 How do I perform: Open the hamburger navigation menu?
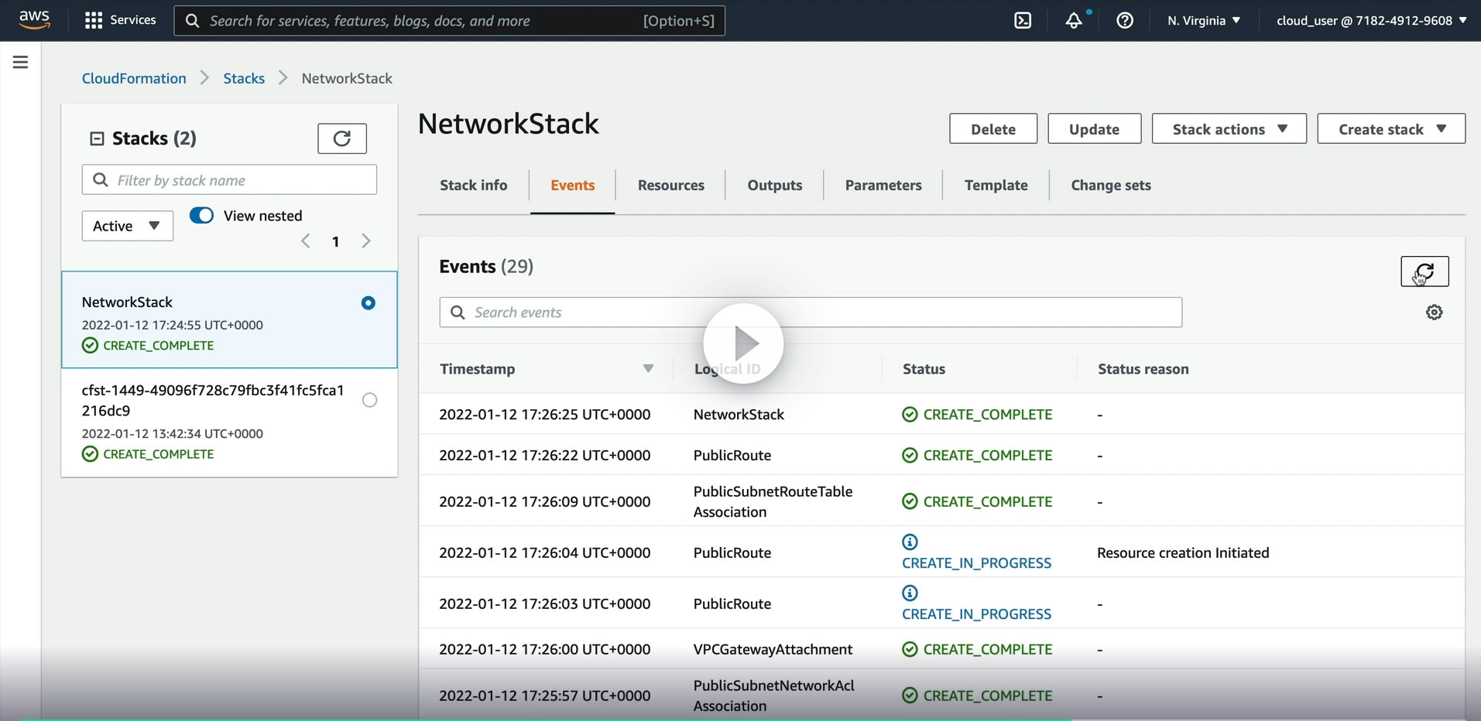[21, 63]
